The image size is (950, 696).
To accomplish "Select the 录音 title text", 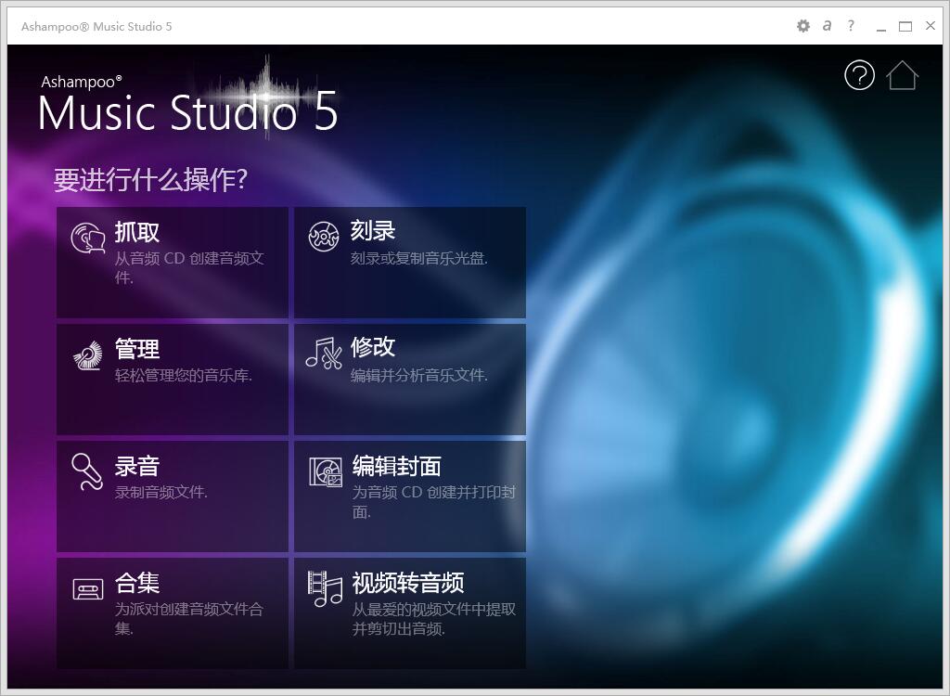I will [x=137, y=466].
